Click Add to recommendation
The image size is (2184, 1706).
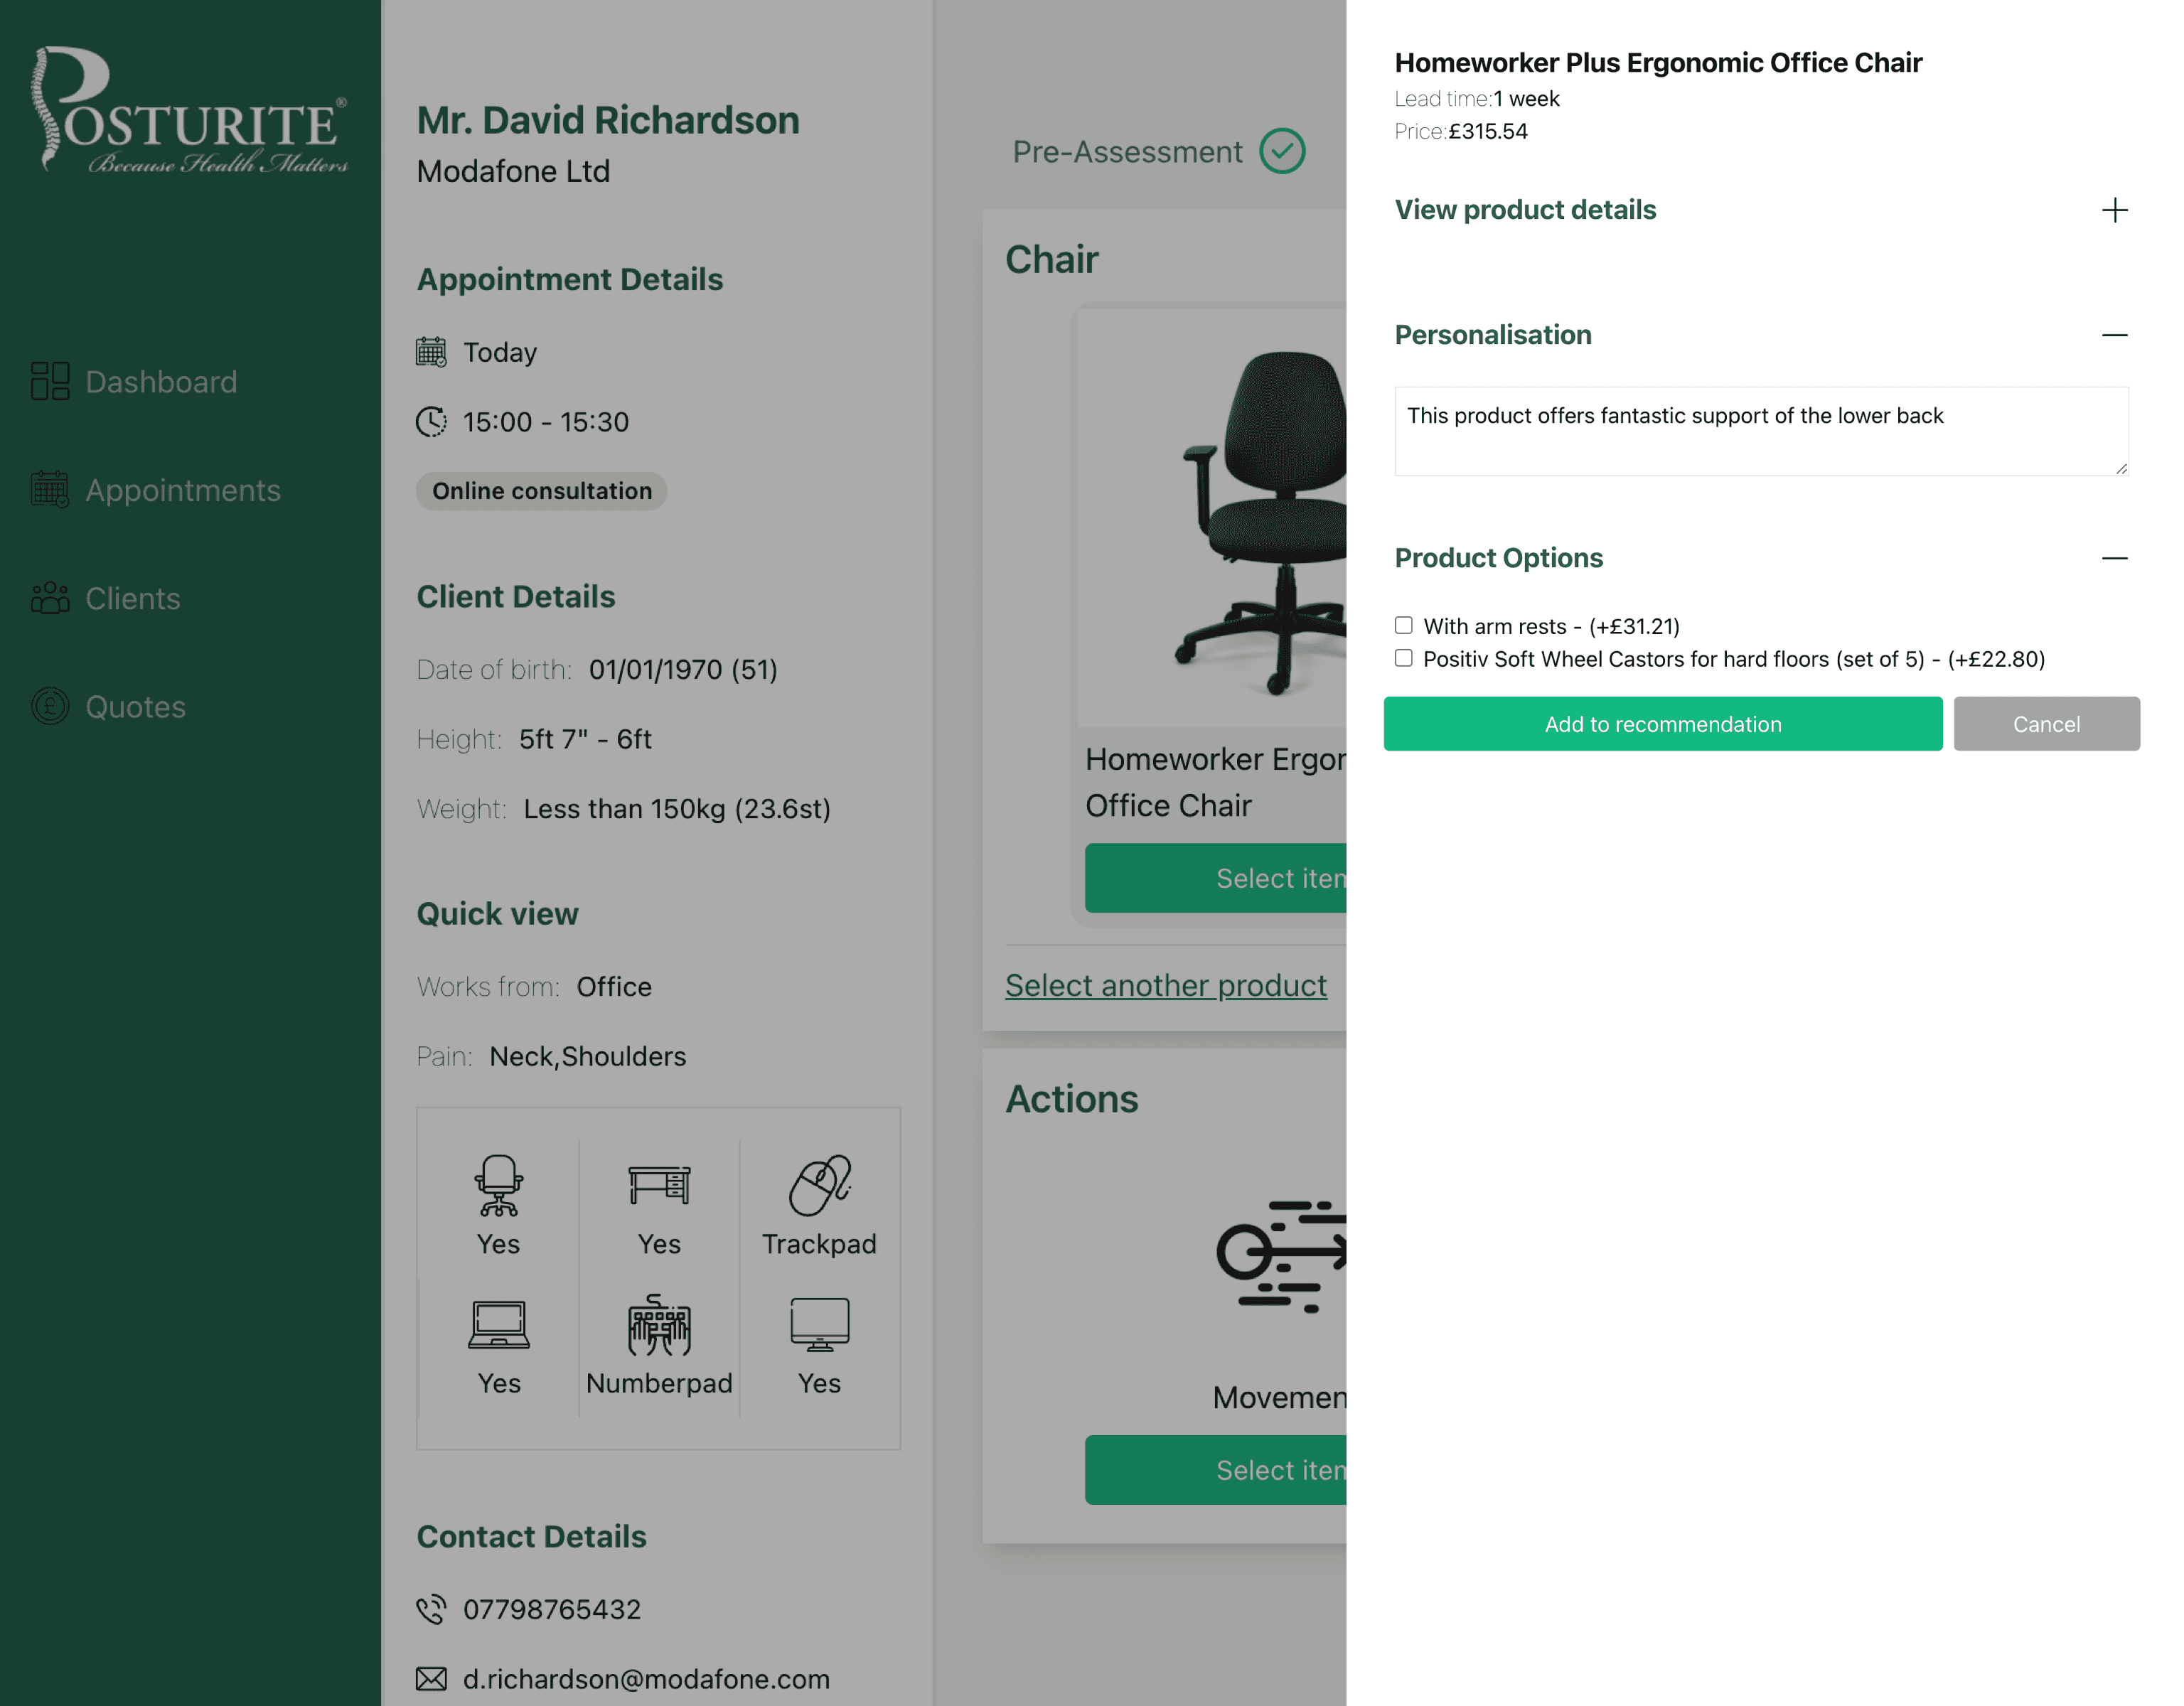(1663, 723)
